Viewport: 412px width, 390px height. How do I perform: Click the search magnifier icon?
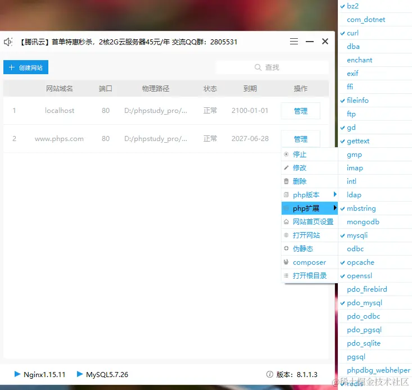258,67
